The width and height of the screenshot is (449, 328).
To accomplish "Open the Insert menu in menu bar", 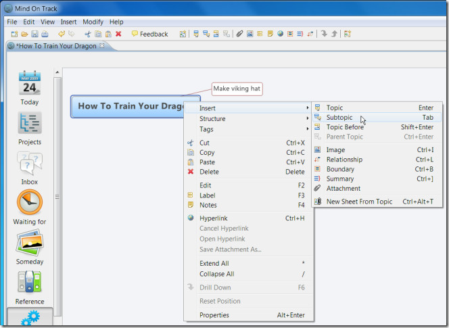I will (x=68, y=22).
